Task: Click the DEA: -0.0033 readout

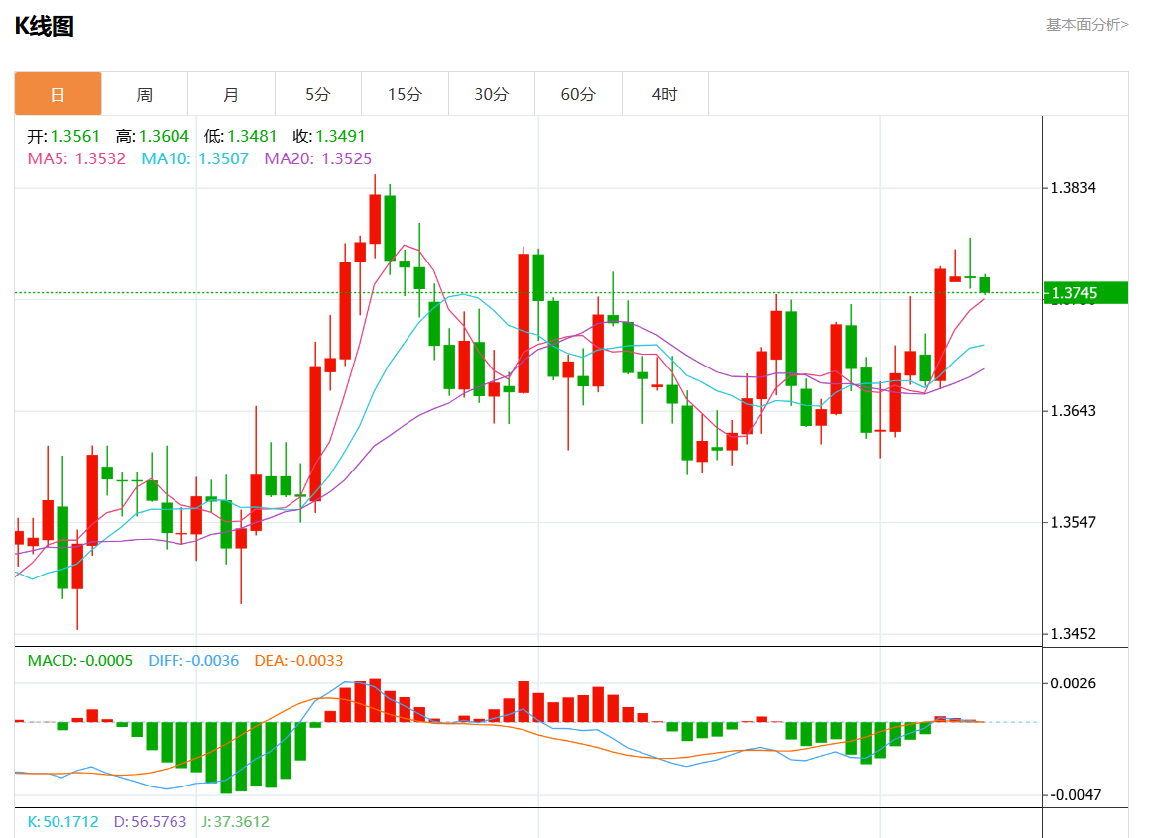Action: [298, 661]
